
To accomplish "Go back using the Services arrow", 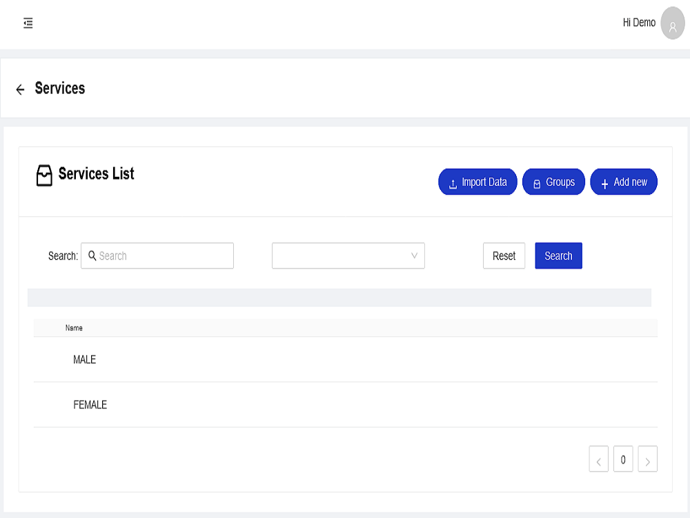I will point(20,90).
